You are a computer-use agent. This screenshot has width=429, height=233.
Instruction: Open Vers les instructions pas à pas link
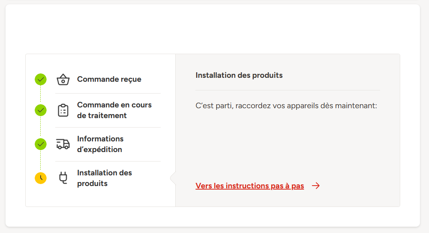pyautogui.click(x=249, y=186)
